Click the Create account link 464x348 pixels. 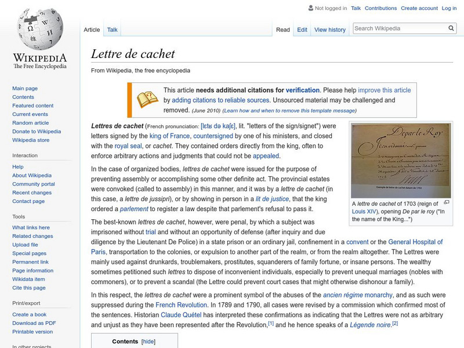point(419,9)
